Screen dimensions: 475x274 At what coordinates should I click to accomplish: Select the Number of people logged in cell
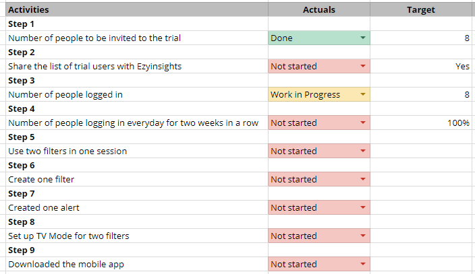(137, 95)
